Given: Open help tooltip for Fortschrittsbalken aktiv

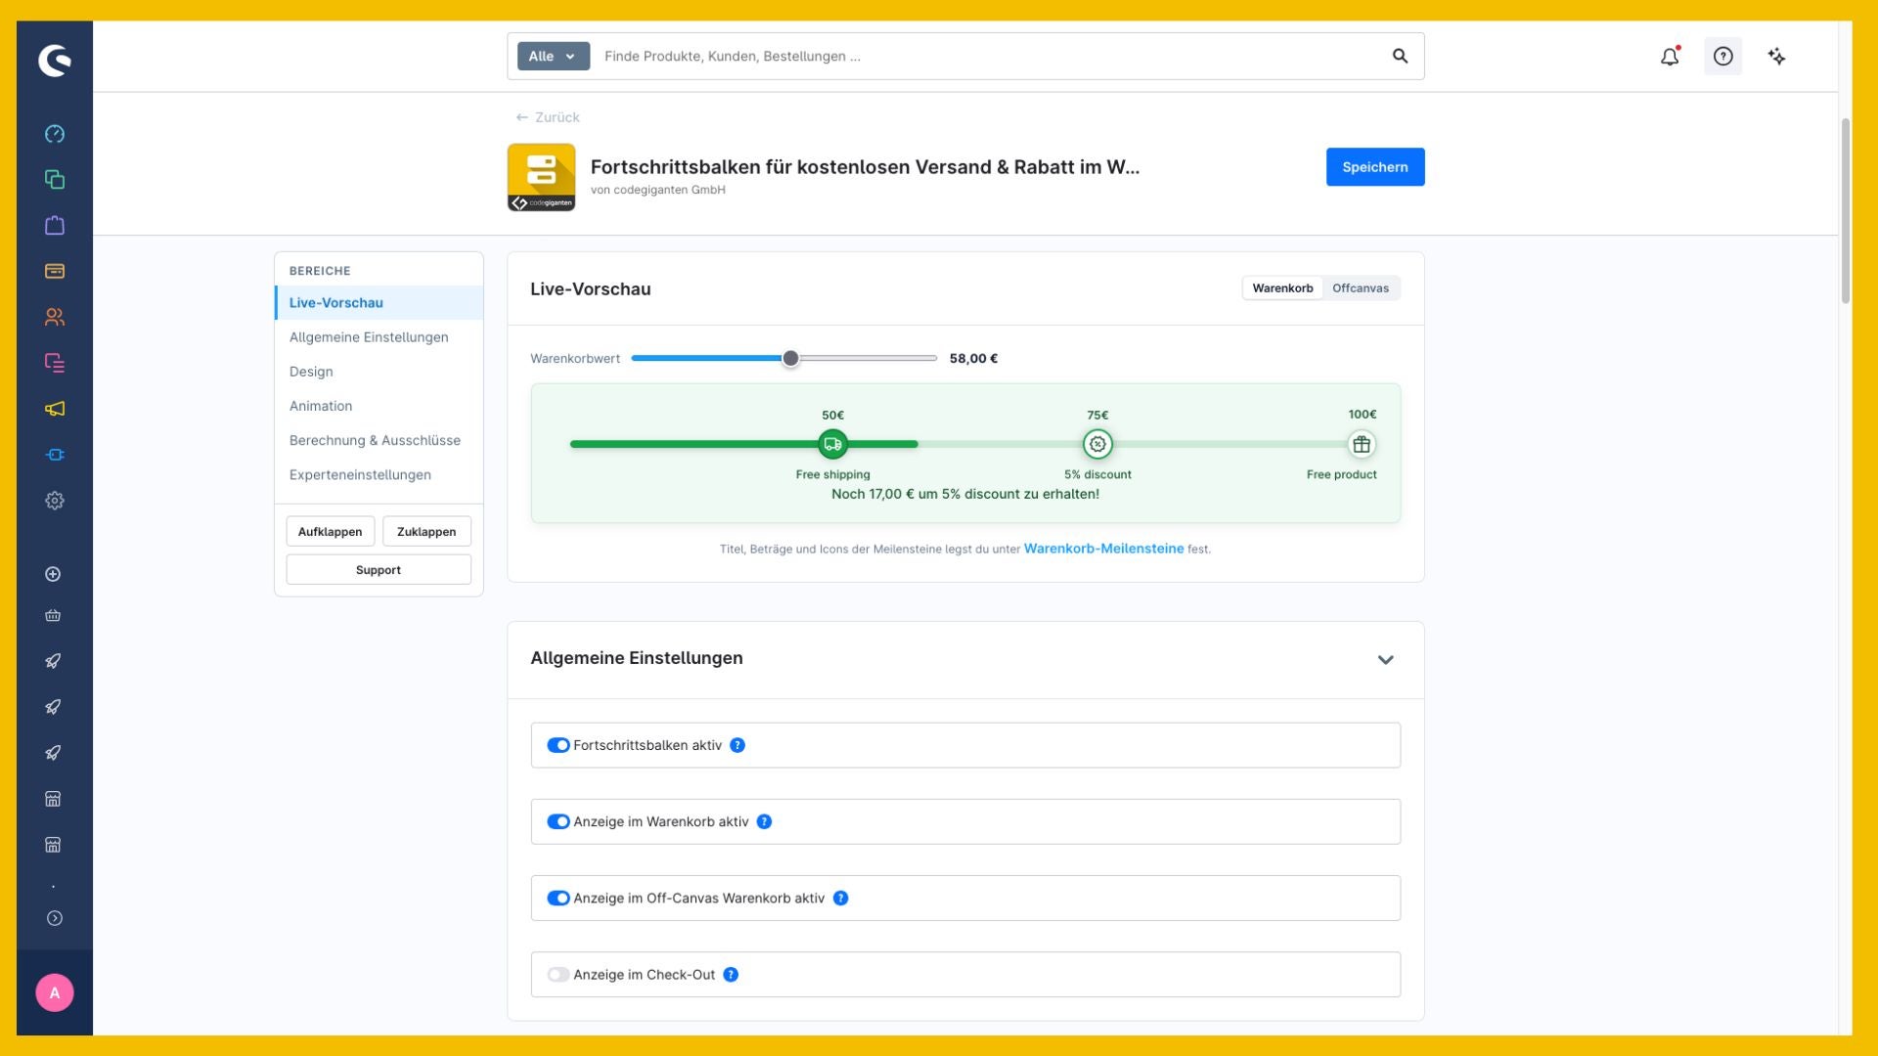Looking at the screenshot, I should [x=738, y=745].
